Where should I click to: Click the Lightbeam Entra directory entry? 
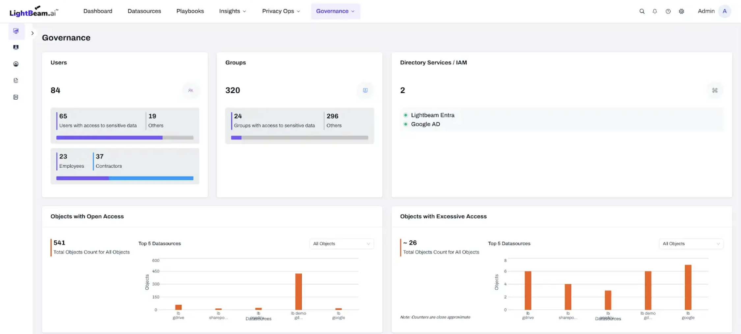point(432,115)
